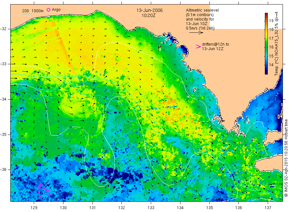The image size is (290, 212).
Task: Select latitude axis label '-34'
Action: click(x=3, y=99)
